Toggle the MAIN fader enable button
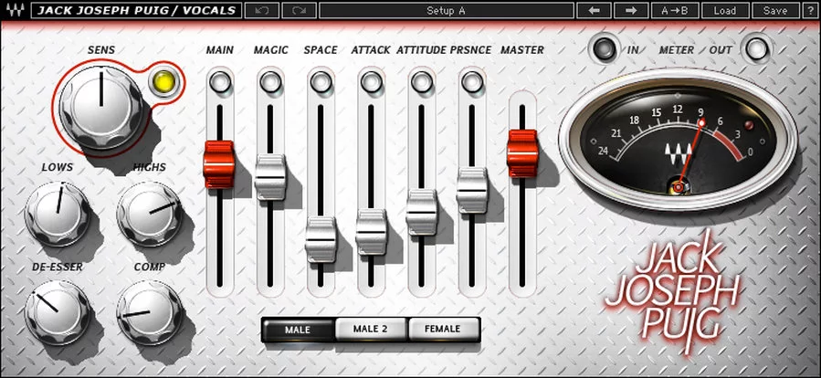821x378 pixels. tap(219, 83)
